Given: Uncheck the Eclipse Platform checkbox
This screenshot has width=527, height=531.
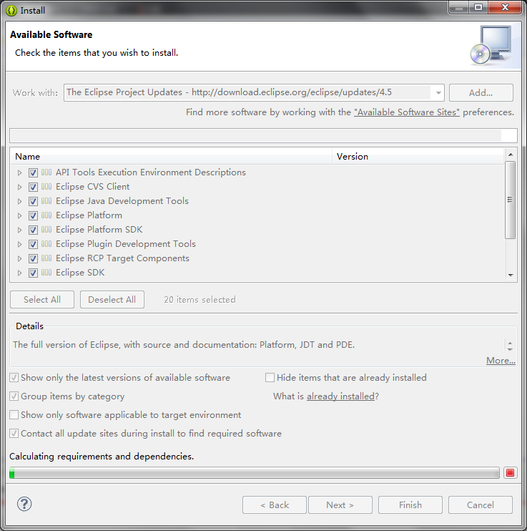Looking at the screenshot, I should point(33,215).
